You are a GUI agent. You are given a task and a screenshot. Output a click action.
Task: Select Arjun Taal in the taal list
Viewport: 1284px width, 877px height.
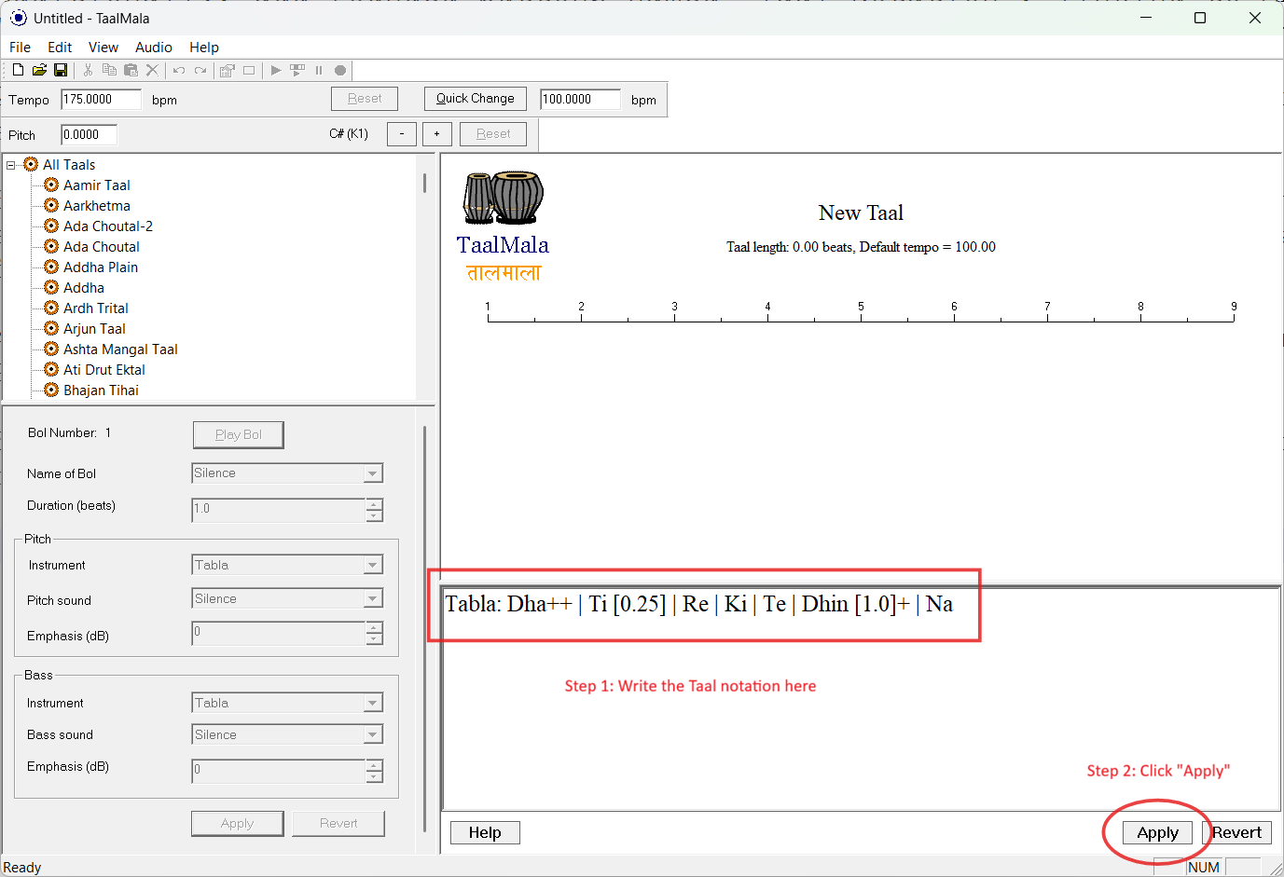pos(94,328)
